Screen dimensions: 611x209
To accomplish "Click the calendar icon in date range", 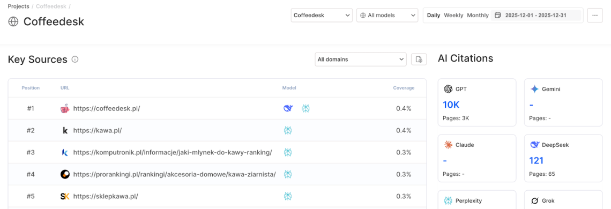I will pos(497,15).
